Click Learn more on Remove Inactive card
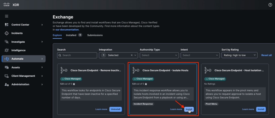This screenshot has height=118, width=275. pos(101,109)
